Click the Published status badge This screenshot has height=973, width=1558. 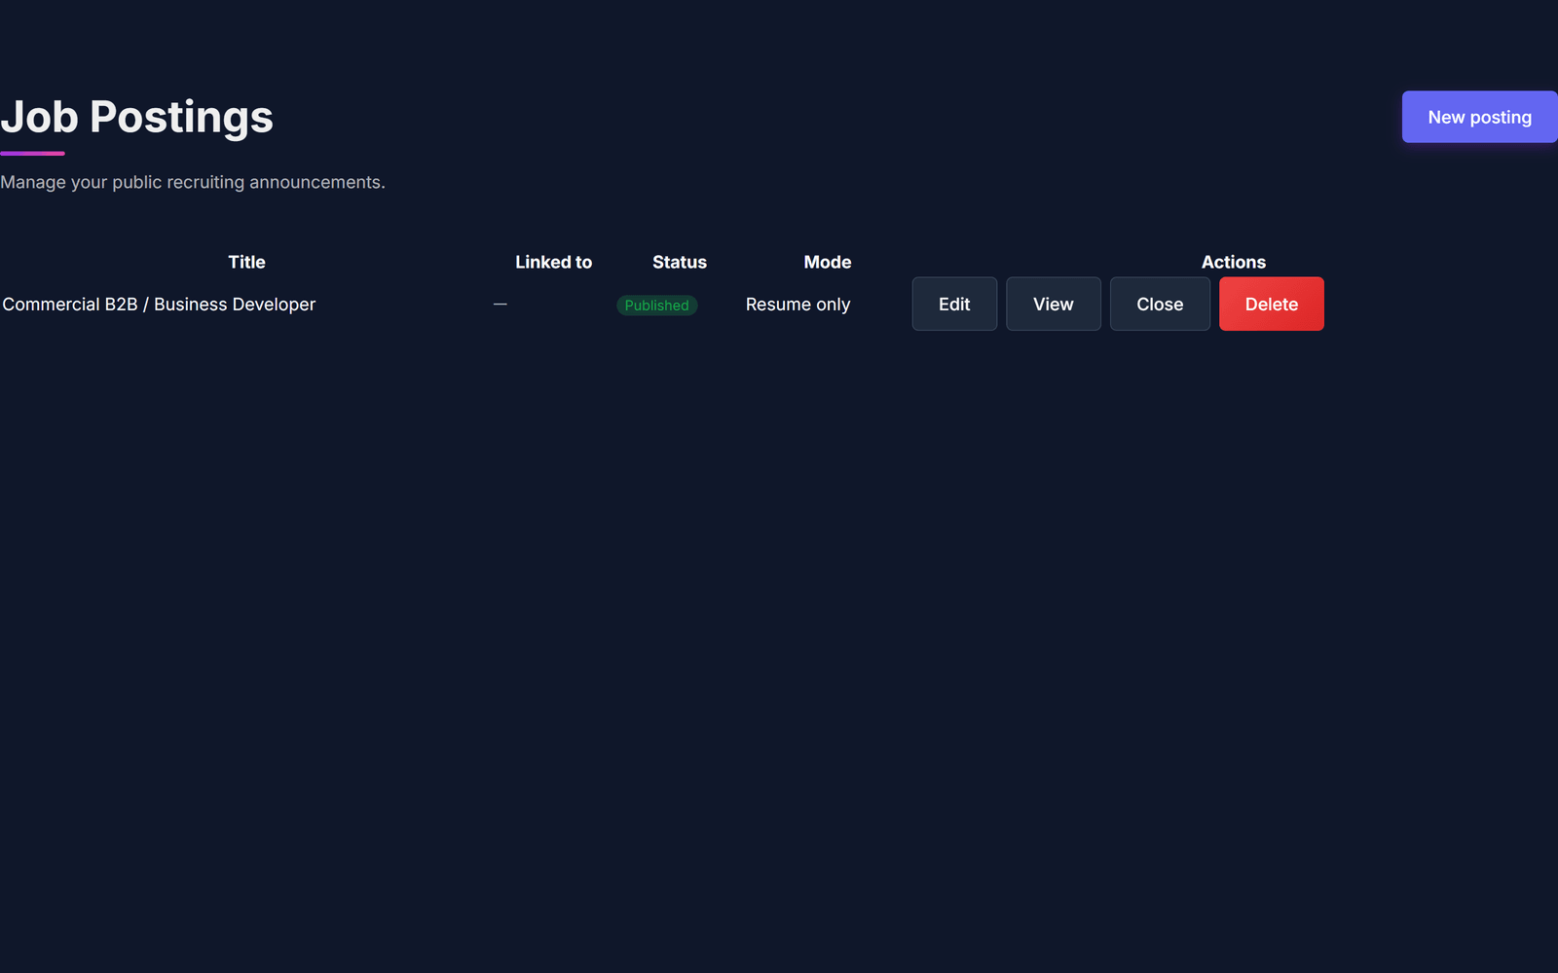coord(657,305)
